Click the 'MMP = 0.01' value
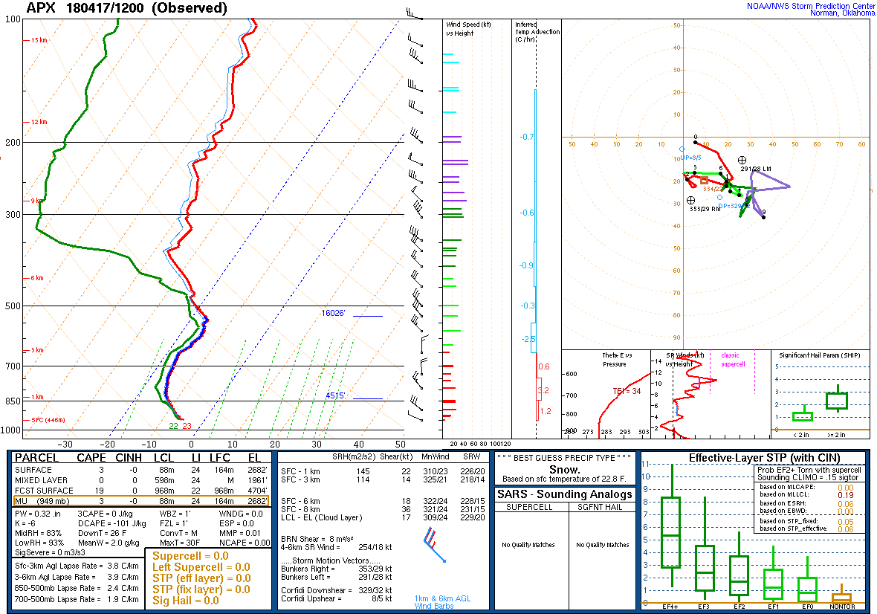This screenshot has height=614, width=877. (239, 533)
